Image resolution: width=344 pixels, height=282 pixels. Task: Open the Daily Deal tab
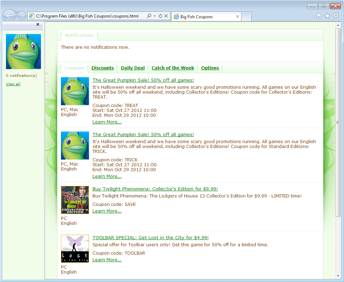pyautogui.click(x=132, y=68)
